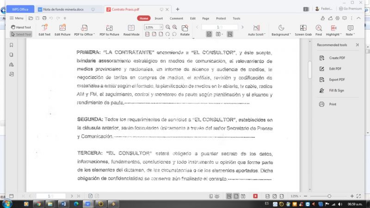Open the Protect ribbon tab
370x208 pixels.
(221, 18)
